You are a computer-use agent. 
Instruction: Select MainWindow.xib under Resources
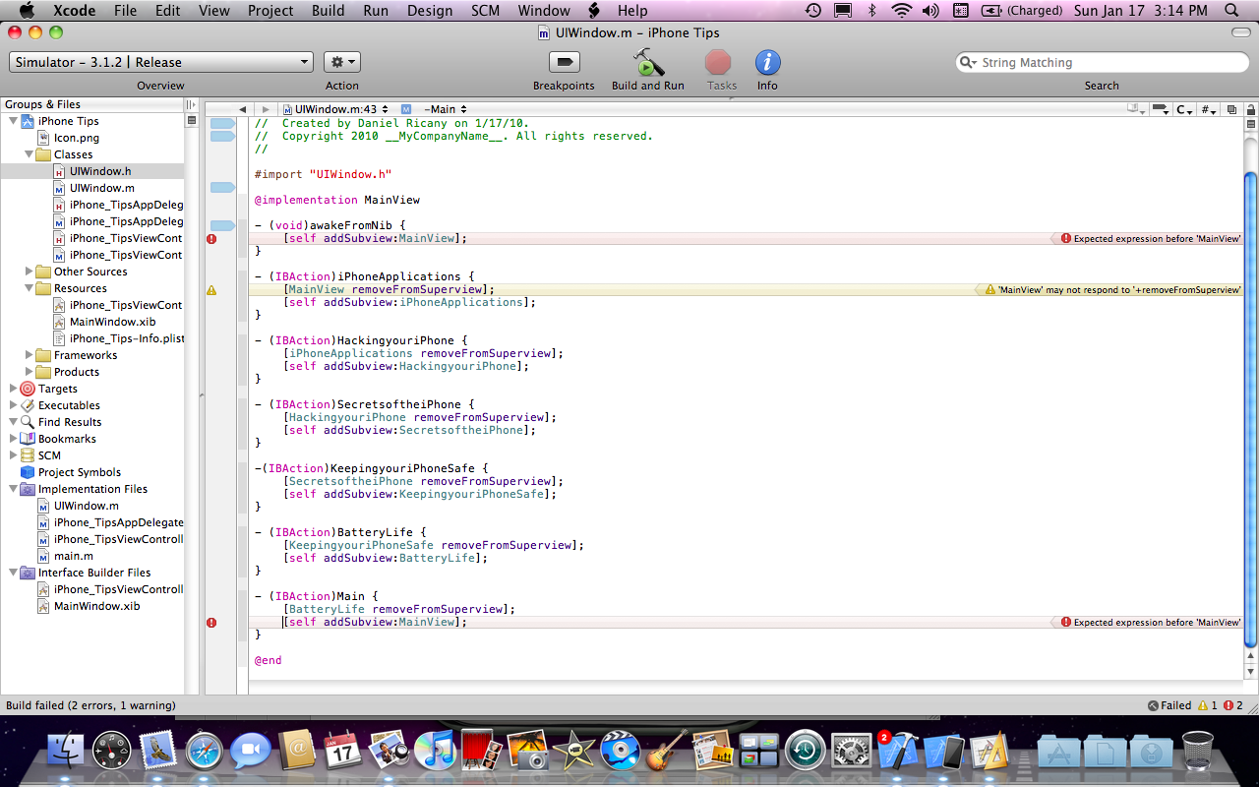pos(112,322)
